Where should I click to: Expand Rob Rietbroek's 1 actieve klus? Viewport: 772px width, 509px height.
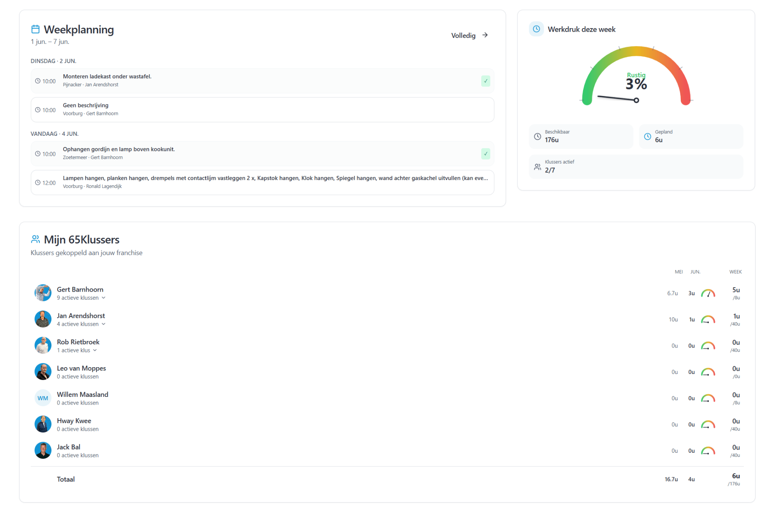pos(77,350)
